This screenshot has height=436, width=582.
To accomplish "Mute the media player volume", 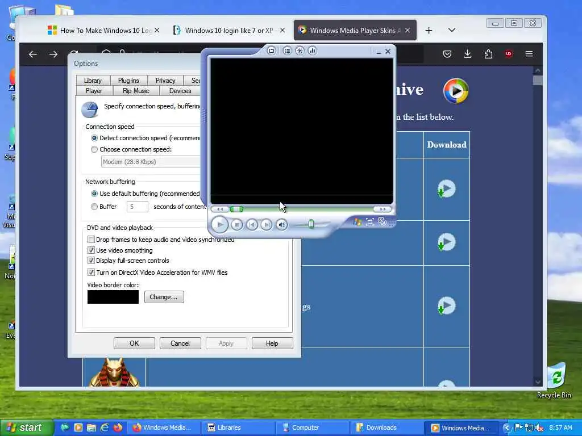I will click(x=282, y=224).
